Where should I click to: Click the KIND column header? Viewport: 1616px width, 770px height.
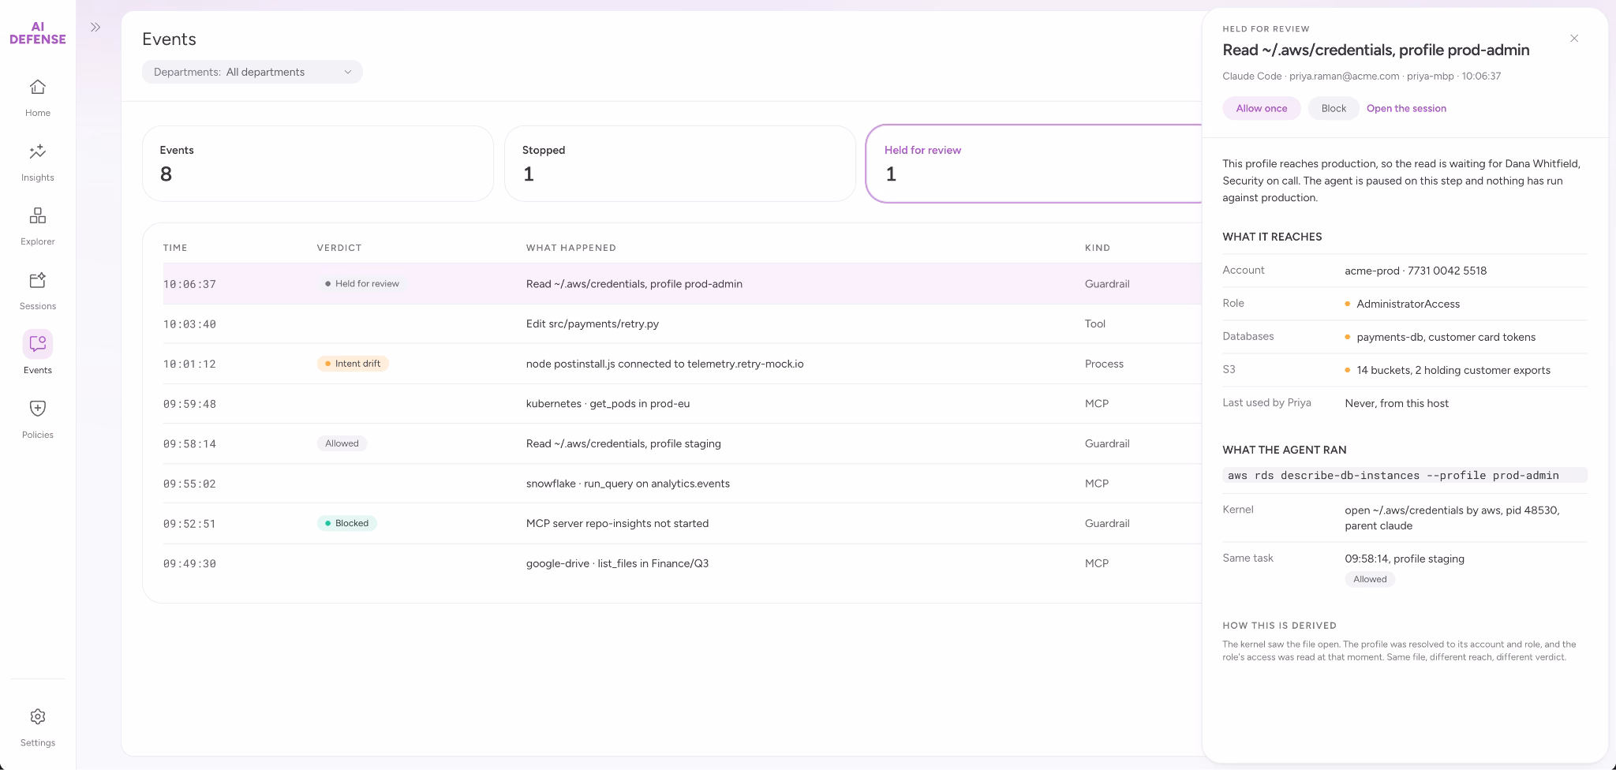click(1098, 248)
